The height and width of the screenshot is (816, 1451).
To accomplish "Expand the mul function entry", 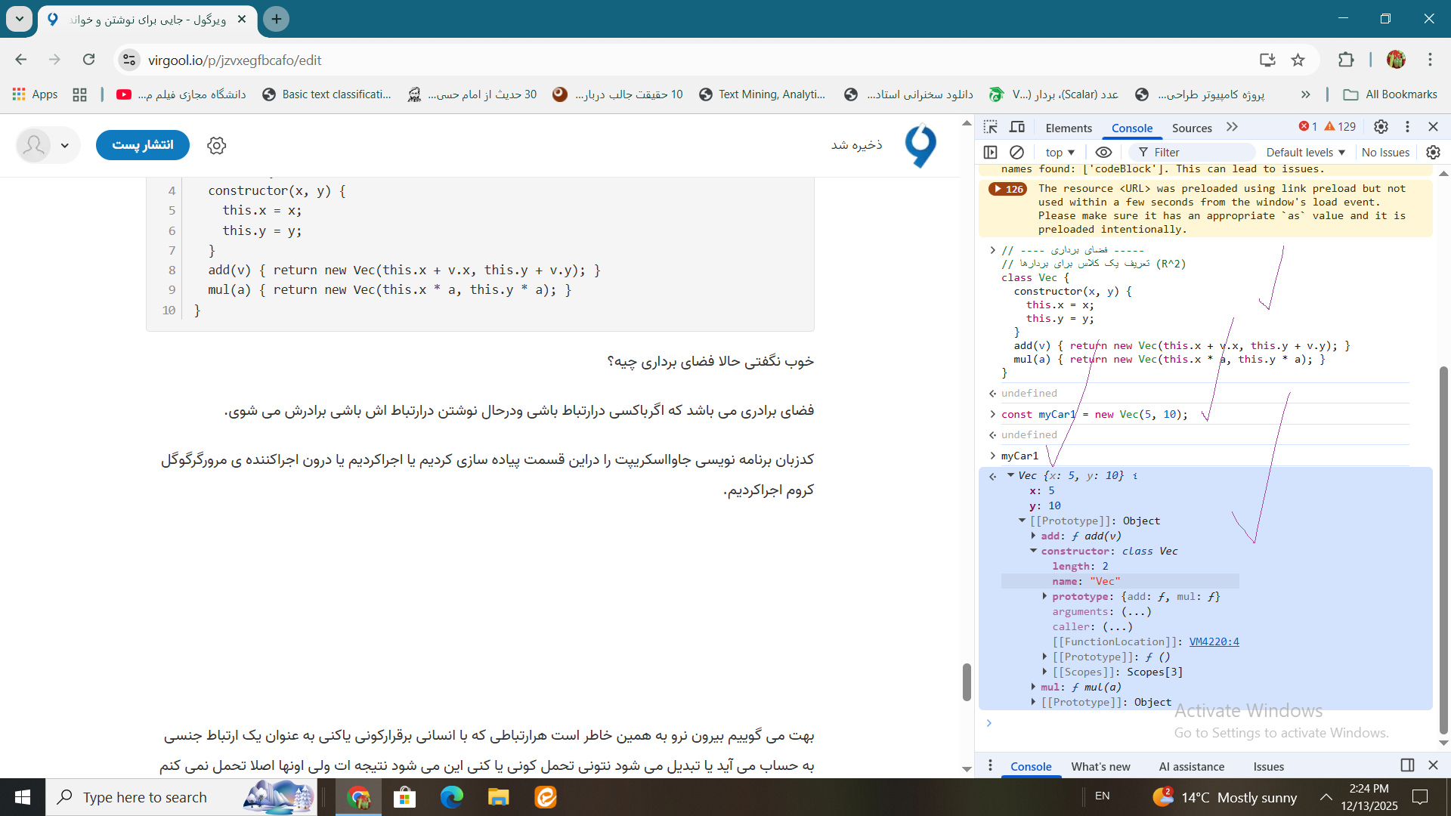I will 1033,687.
